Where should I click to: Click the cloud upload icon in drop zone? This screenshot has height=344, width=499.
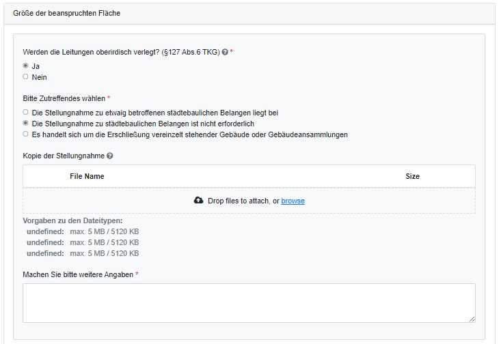point(199,201)
